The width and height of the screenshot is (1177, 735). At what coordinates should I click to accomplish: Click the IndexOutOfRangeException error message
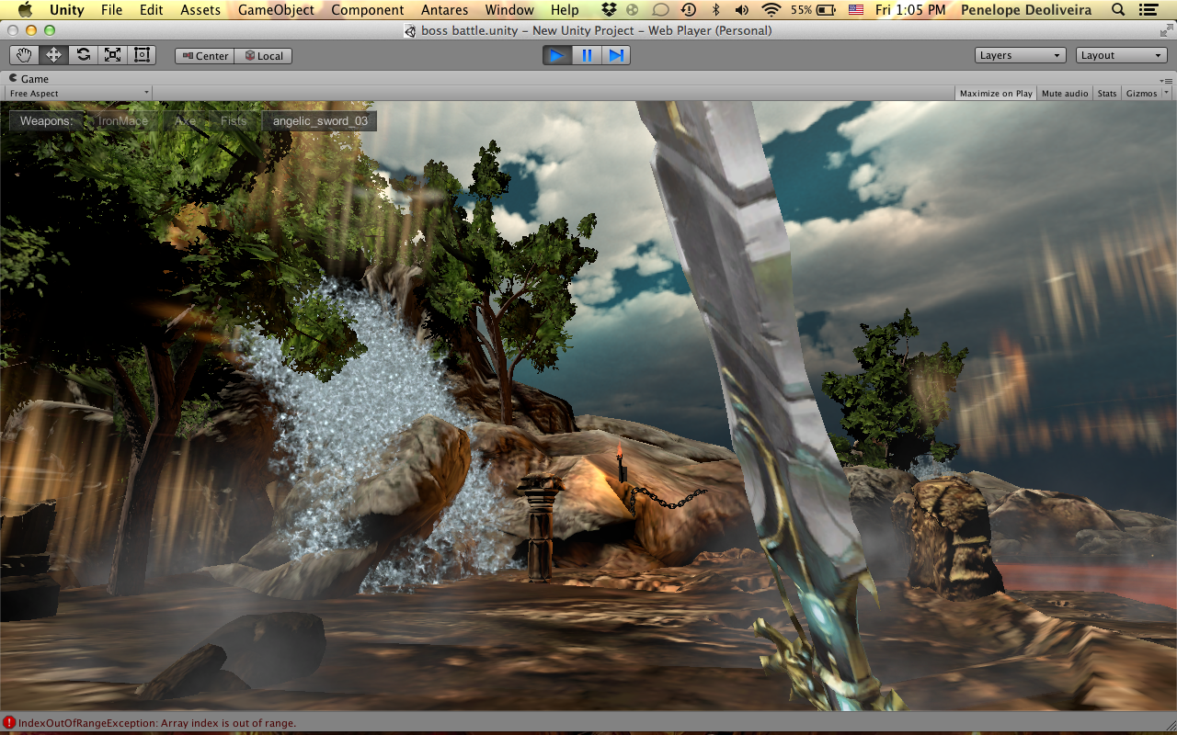tap(156, 723)
